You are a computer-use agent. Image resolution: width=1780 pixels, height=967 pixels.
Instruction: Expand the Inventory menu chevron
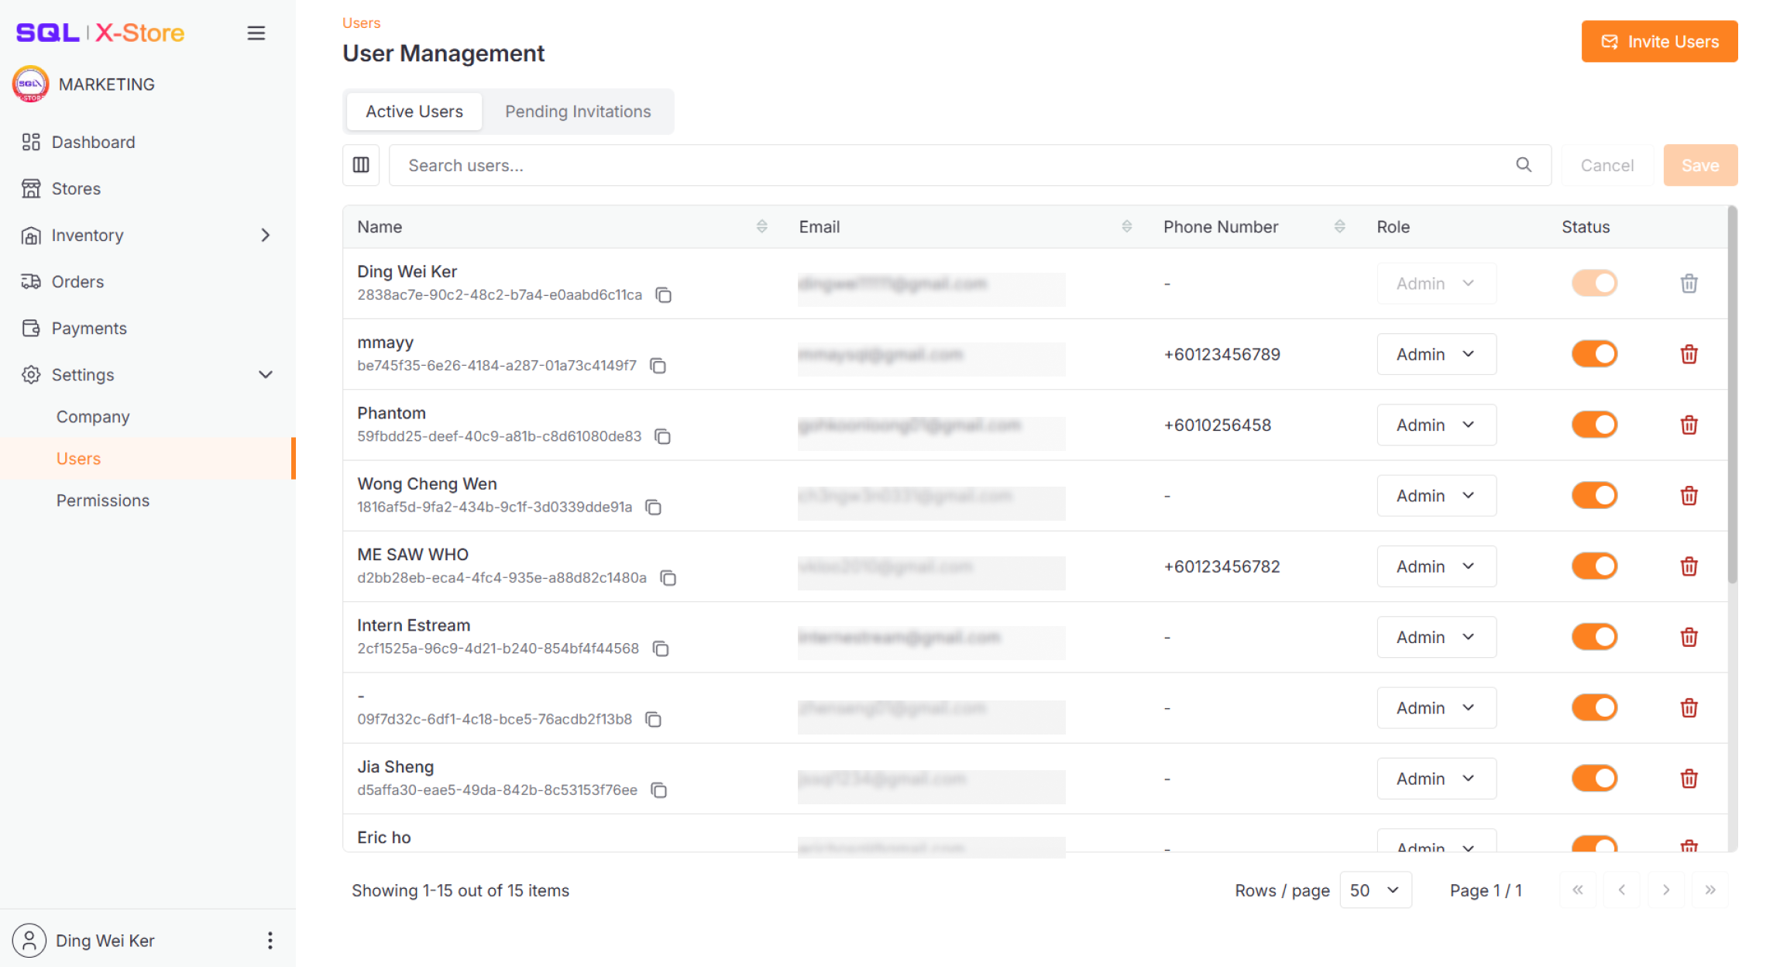[266, 235]
